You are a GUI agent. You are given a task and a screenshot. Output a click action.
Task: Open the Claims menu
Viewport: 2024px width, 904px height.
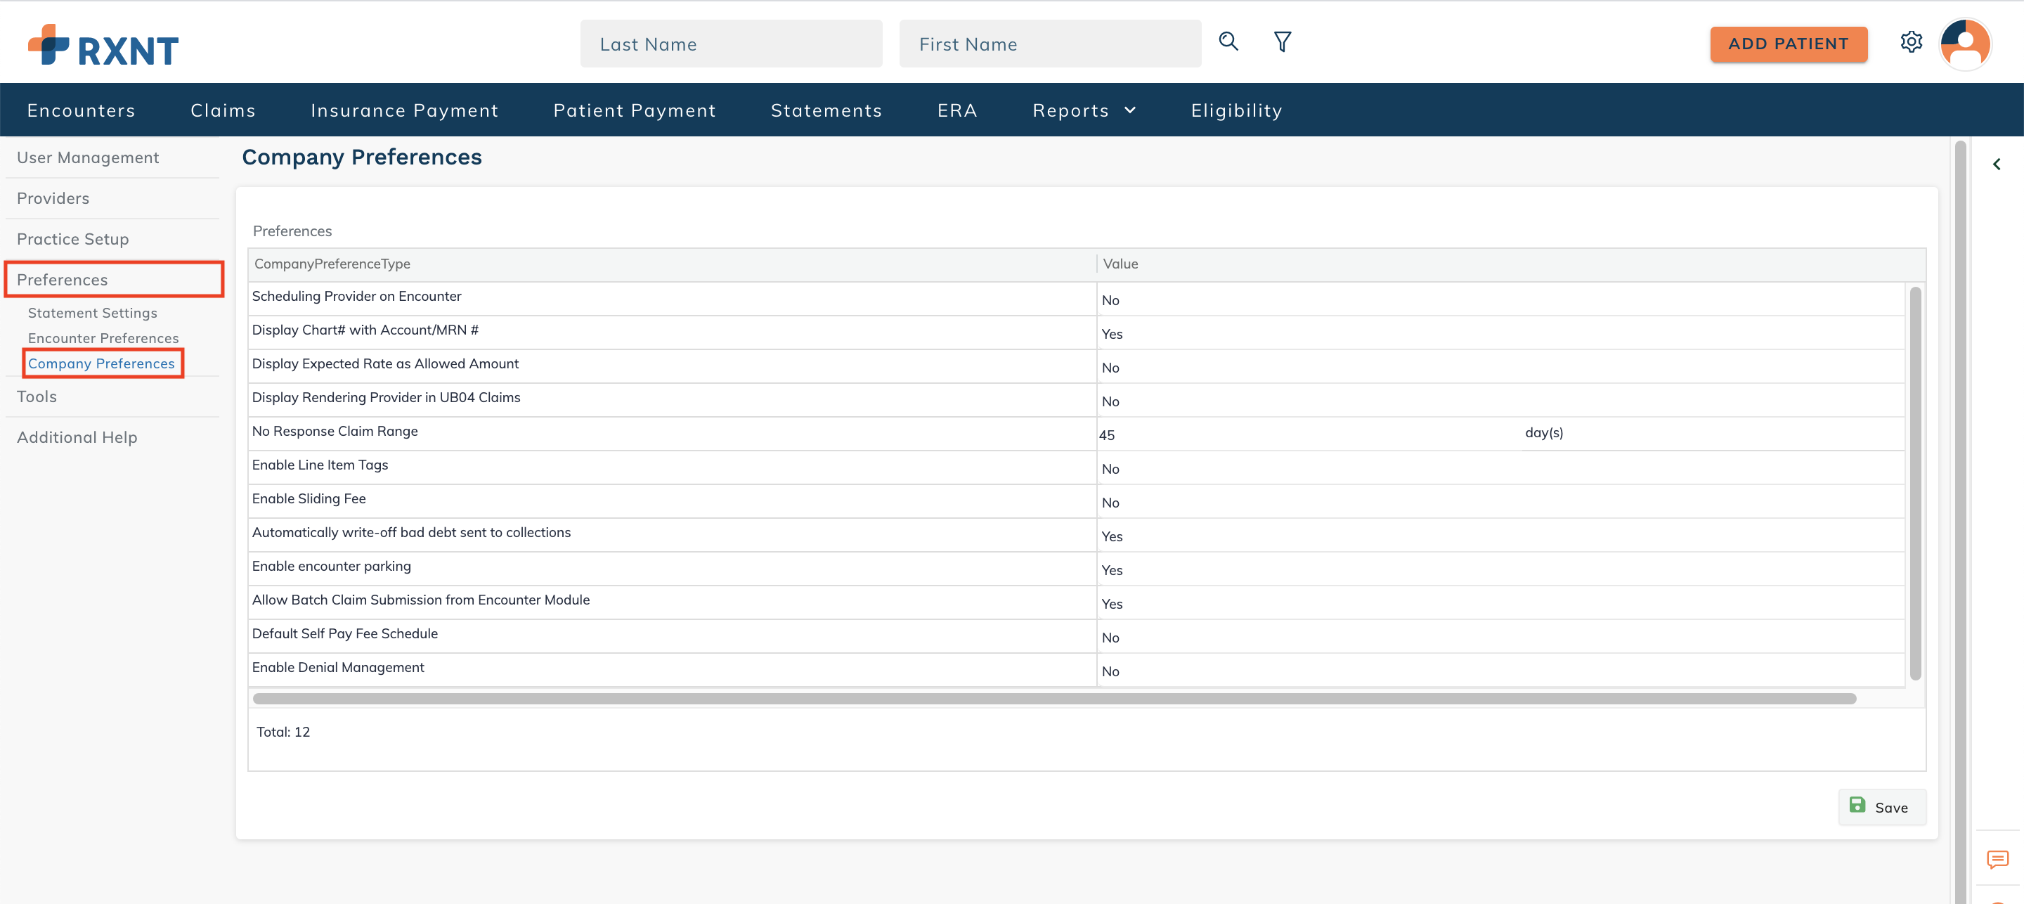tap(223, 110)
